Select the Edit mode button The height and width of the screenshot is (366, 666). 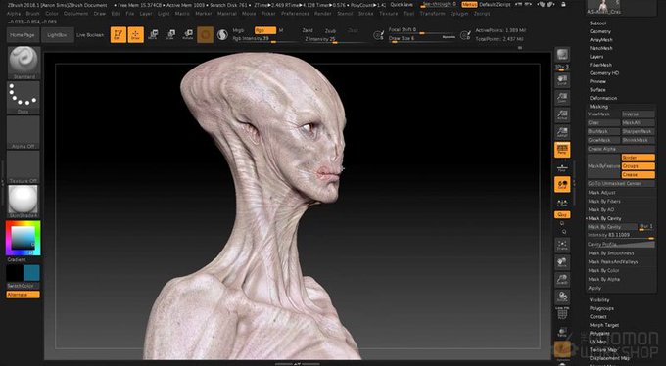coord(119,35)
